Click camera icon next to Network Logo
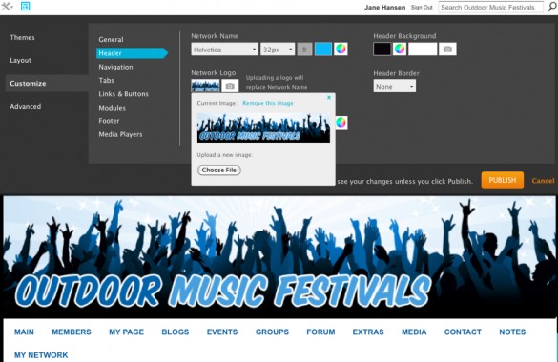558x362 pixels. point(230,86)
